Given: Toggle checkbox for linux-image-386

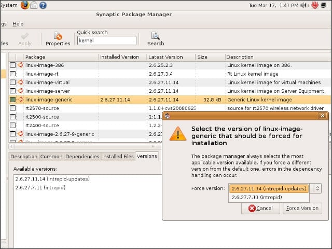Looking at the screenshot, I should [x=12, y=65].
